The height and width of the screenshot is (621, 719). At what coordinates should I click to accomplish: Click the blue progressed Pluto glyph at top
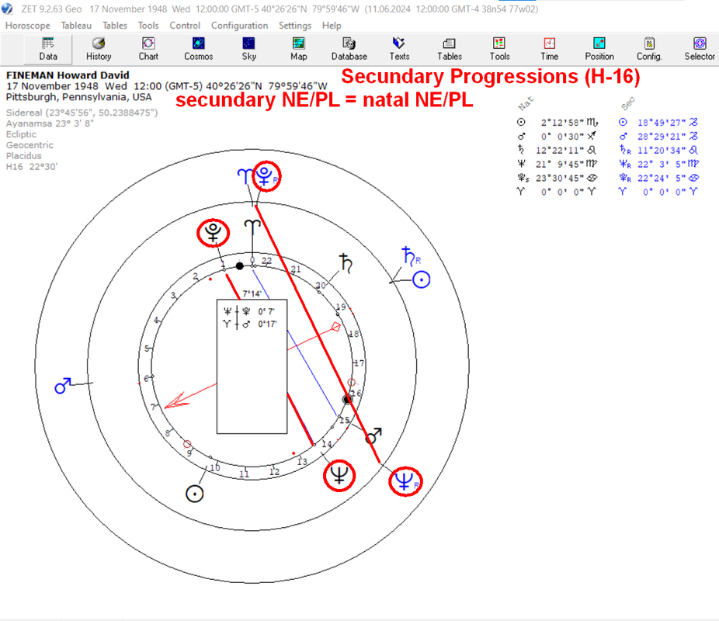(266, 176)
